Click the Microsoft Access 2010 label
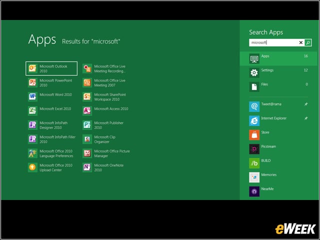The height and width of the screenshot is (240, 320). (111, 109)
